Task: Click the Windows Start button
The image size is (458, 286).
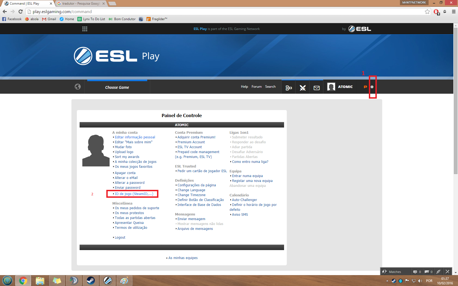Action: coord(7,281)
